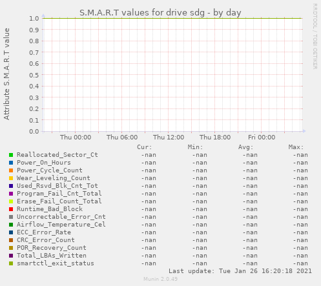Click the red Runtime_Bad_Block legend swatch
The width and height of the screenshot is (321, 286).
coord(11,209)
